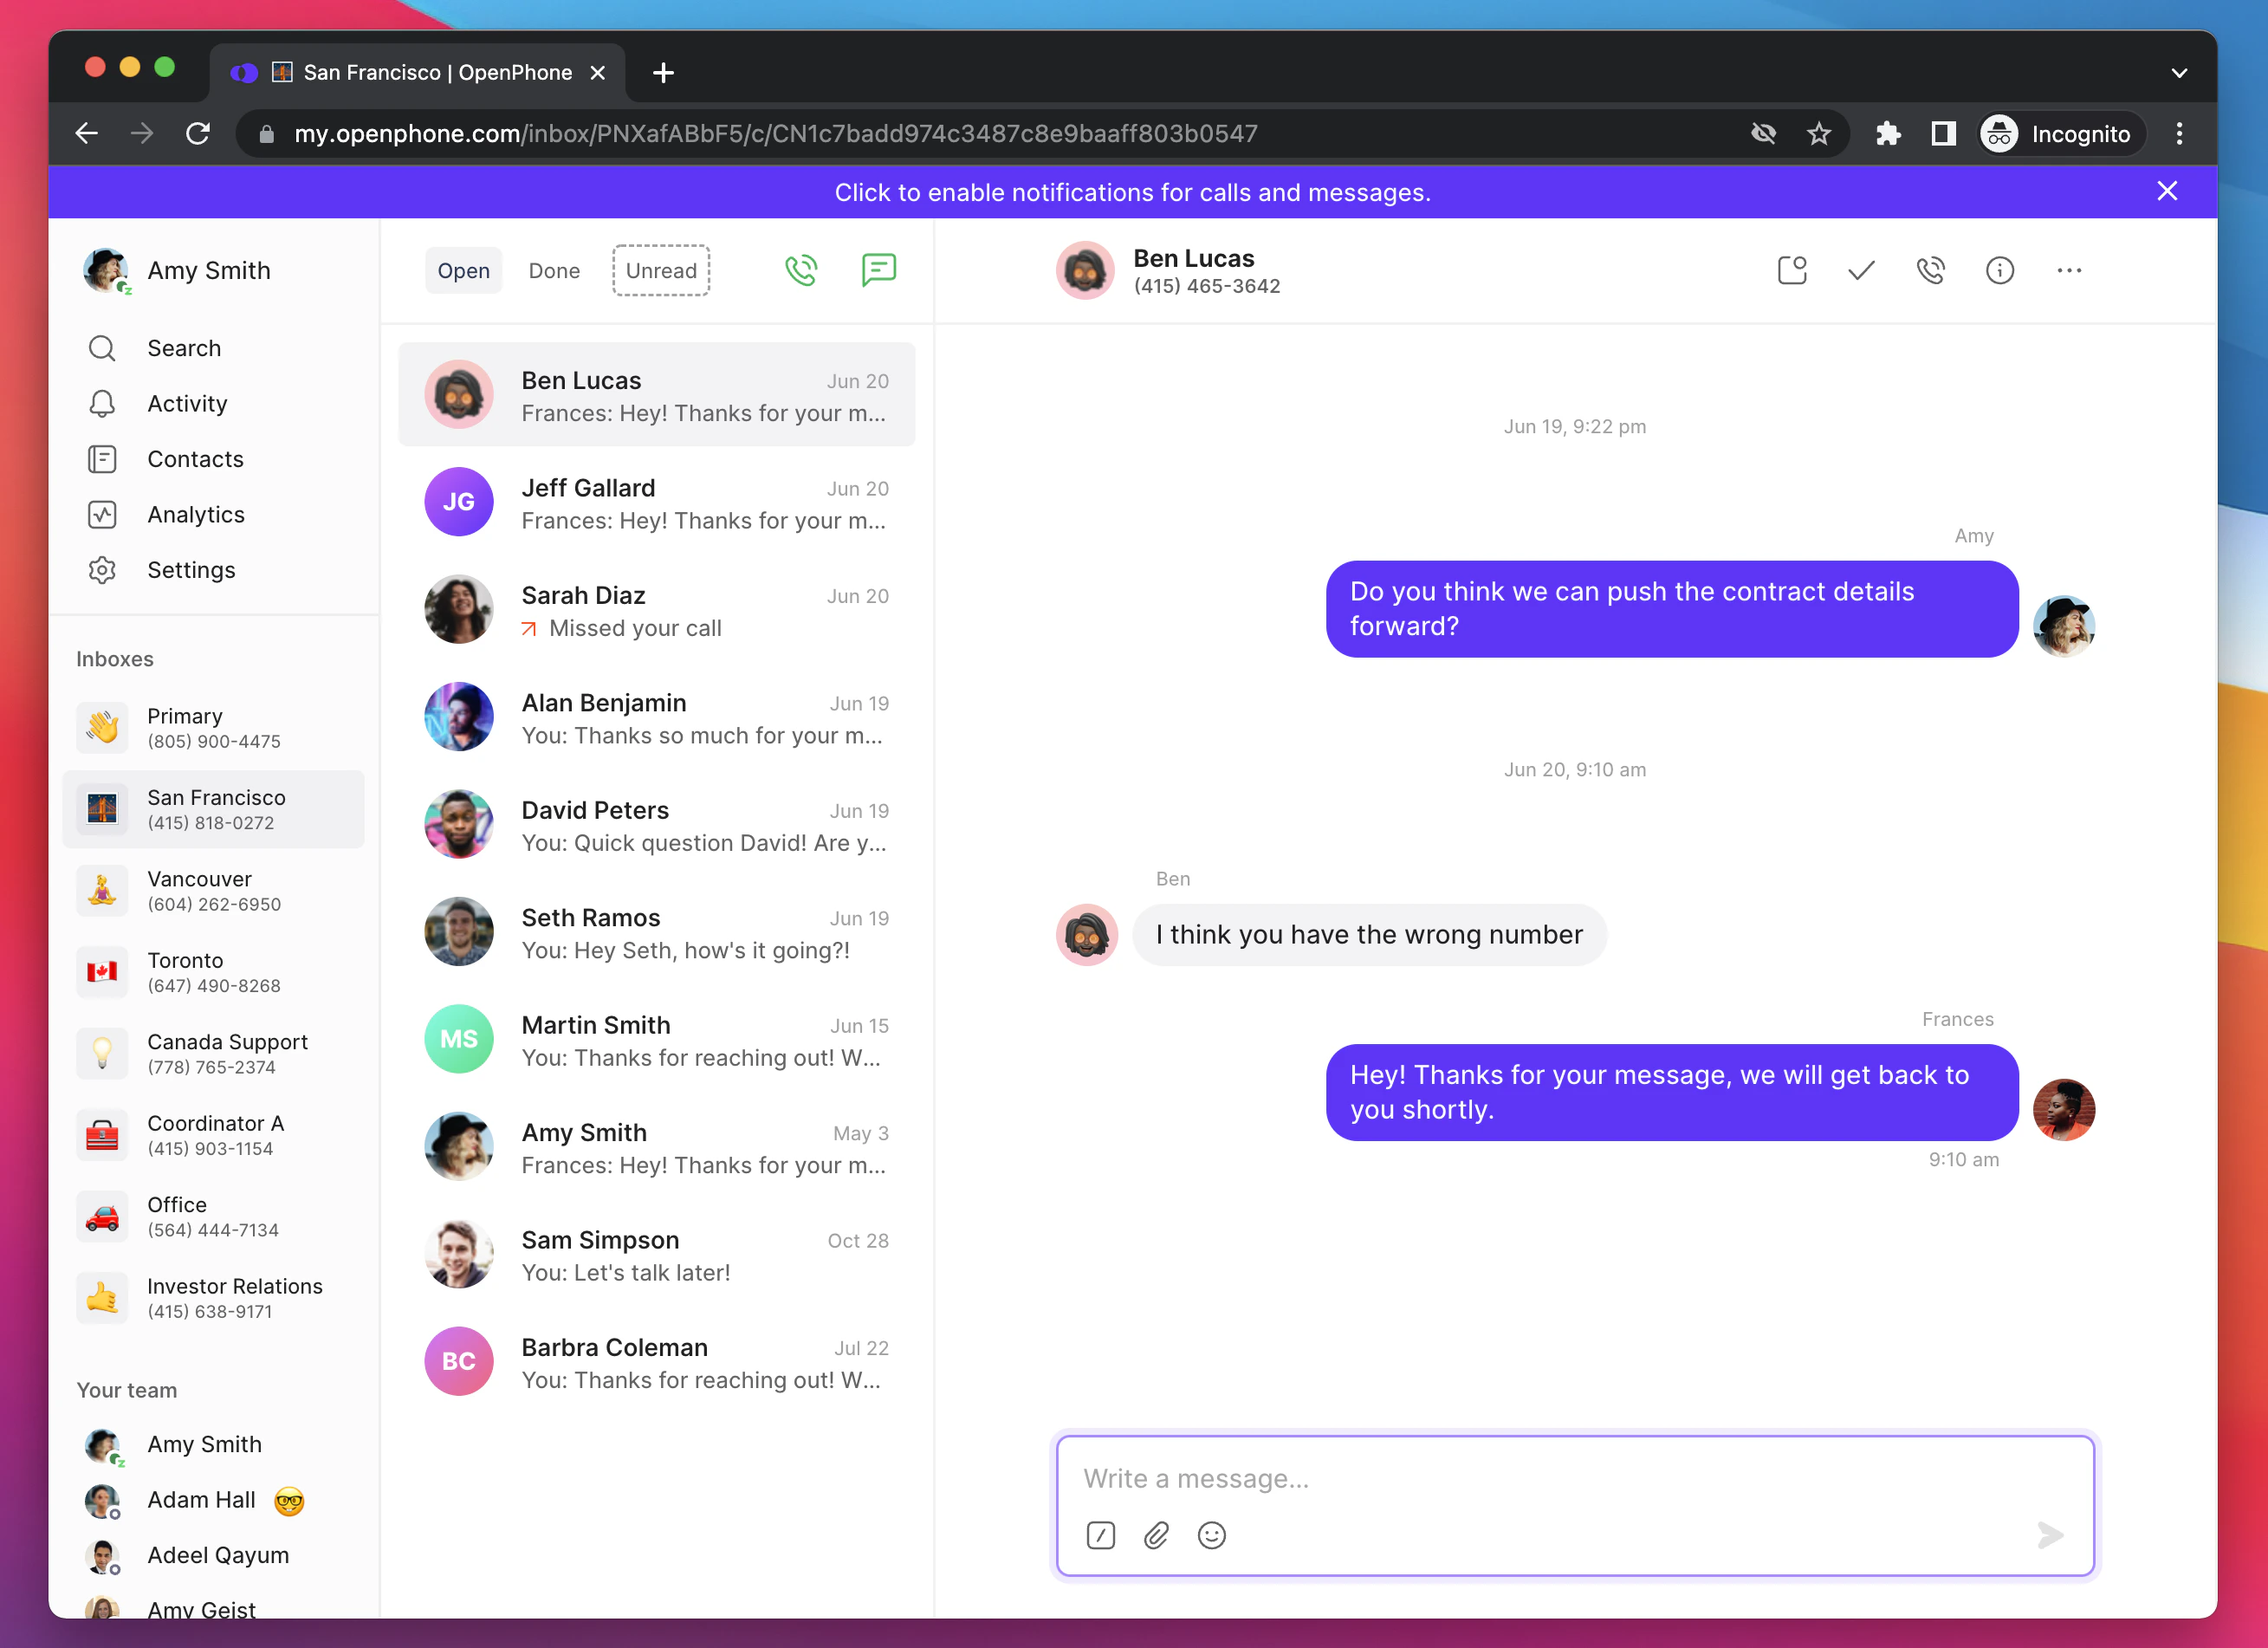Mark the Ben Lucas conversation as done
2268x1648 pixels.
click(1859, 270)
